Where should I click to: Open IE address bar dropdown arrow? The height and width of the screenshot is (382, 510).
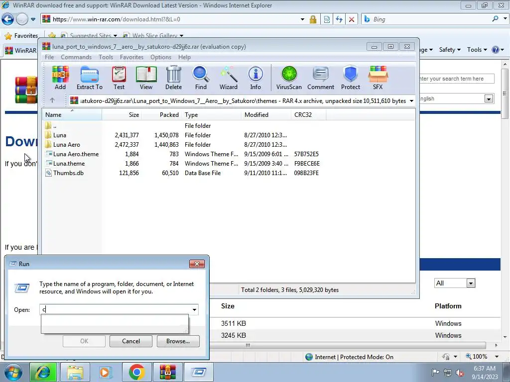click(302, 19)
